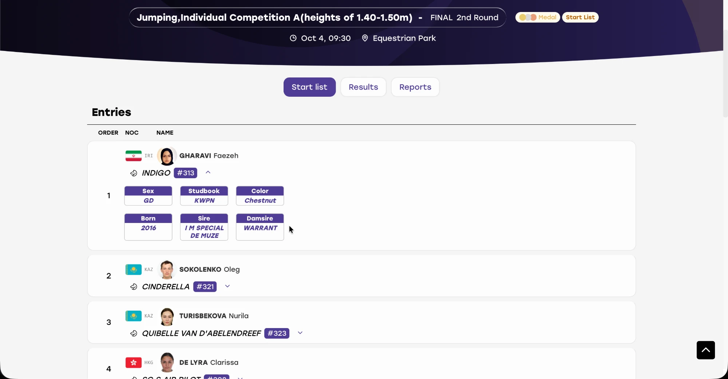Open SOKOLENKO Oleg's profile photo
Viewport: 728px width, 379px height.
[x=167, y=270]
